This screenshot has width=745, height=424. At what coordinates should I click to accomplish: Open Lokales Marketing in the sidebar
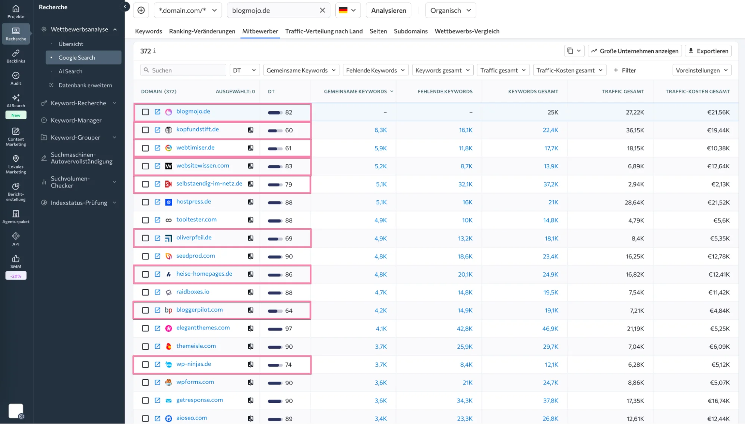16,164
